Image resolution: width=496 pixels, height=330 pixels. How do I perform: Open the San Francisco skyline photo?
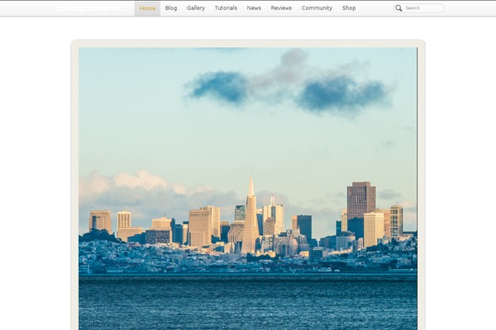point(248,189)
